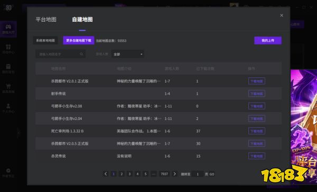Click player count 1-4 for 射手传说
Screen dimensions: 317x192
coord(167,94)
